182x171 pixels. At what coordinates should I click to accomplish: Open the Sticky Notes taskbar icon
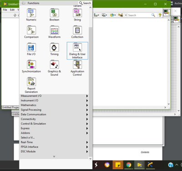(118, 165)
